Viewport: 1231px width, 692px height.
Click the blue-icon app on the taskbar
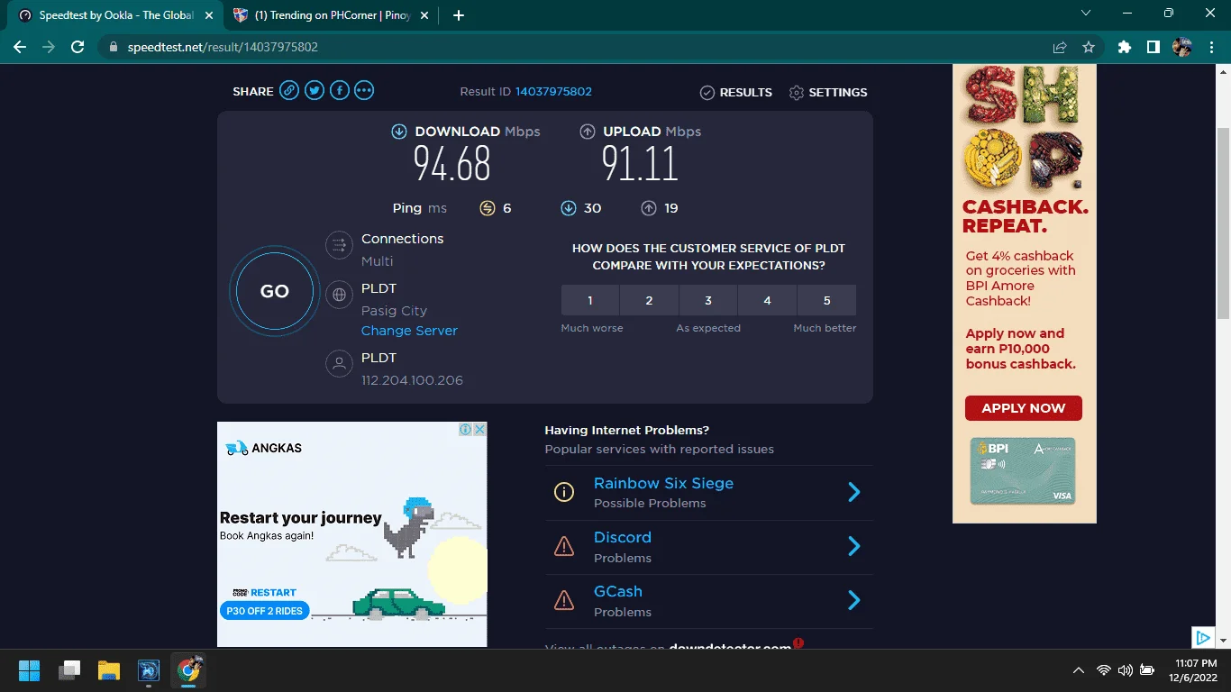click(x=149, y=670)
